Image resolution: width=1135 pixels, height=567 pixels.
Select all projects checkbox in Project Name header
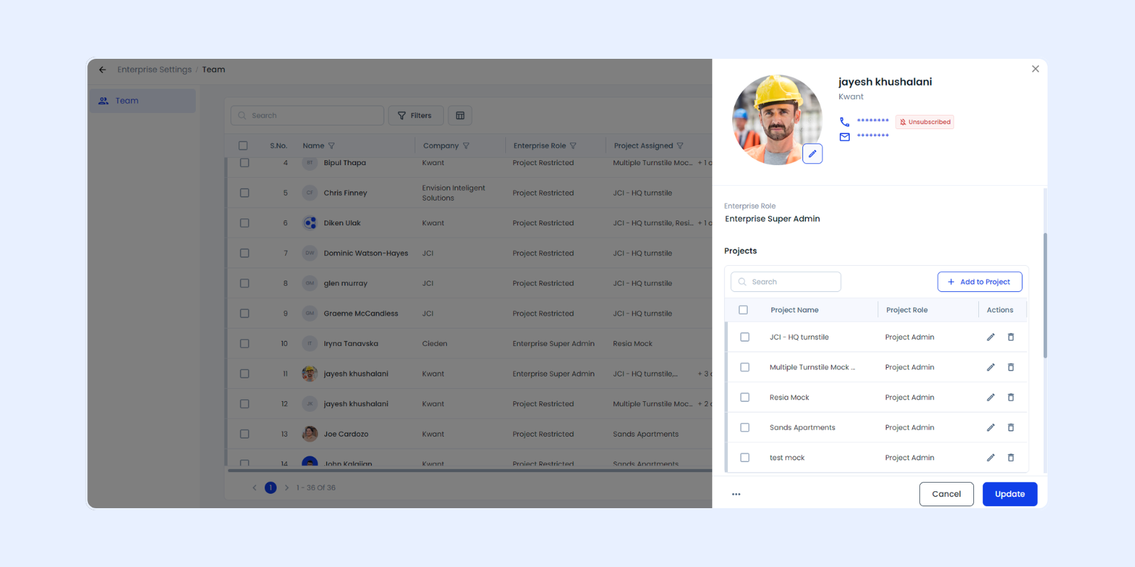743,310
